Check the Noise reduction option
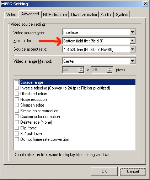Image resolution: width=150 pixels, height=180 pixels. 17,99
